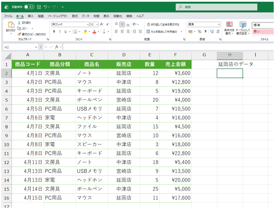278x213 pixels.
Task: Click the Save icon in title bar
Action: tap(39, 7)
